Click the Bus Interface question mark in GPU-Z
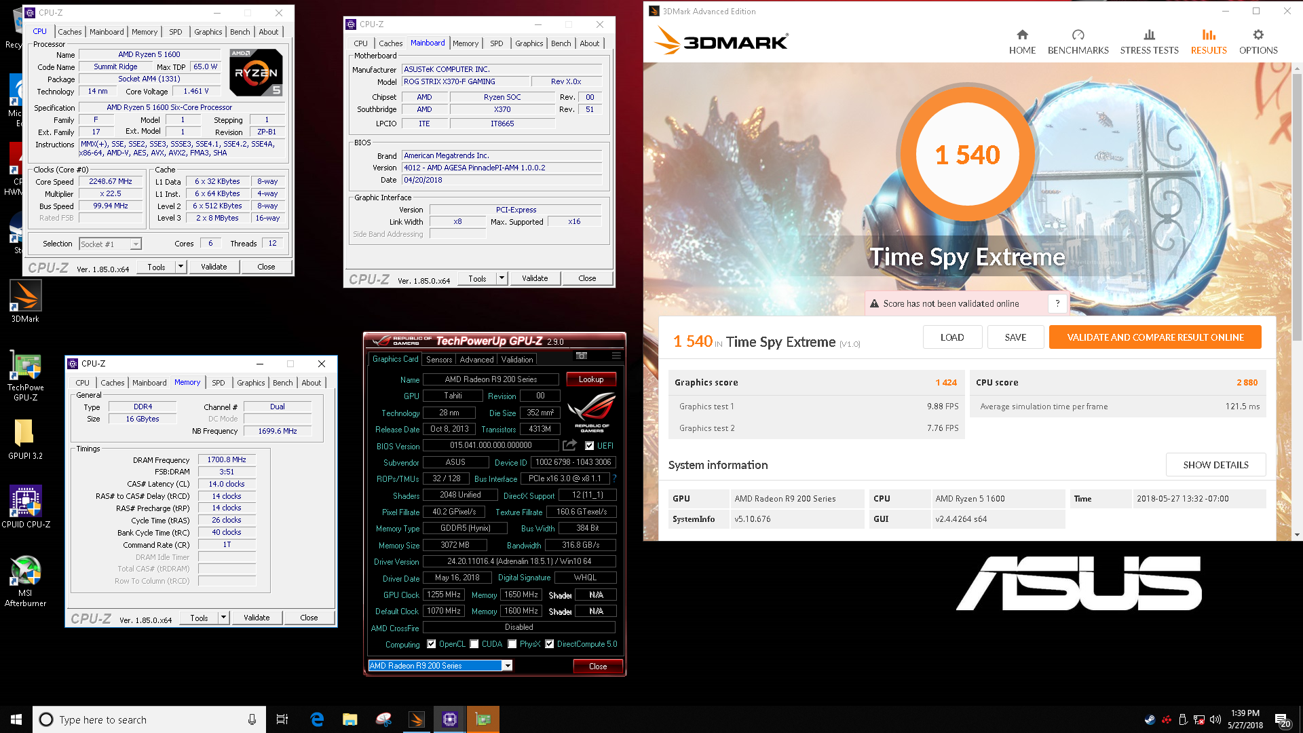 (614, 478)
